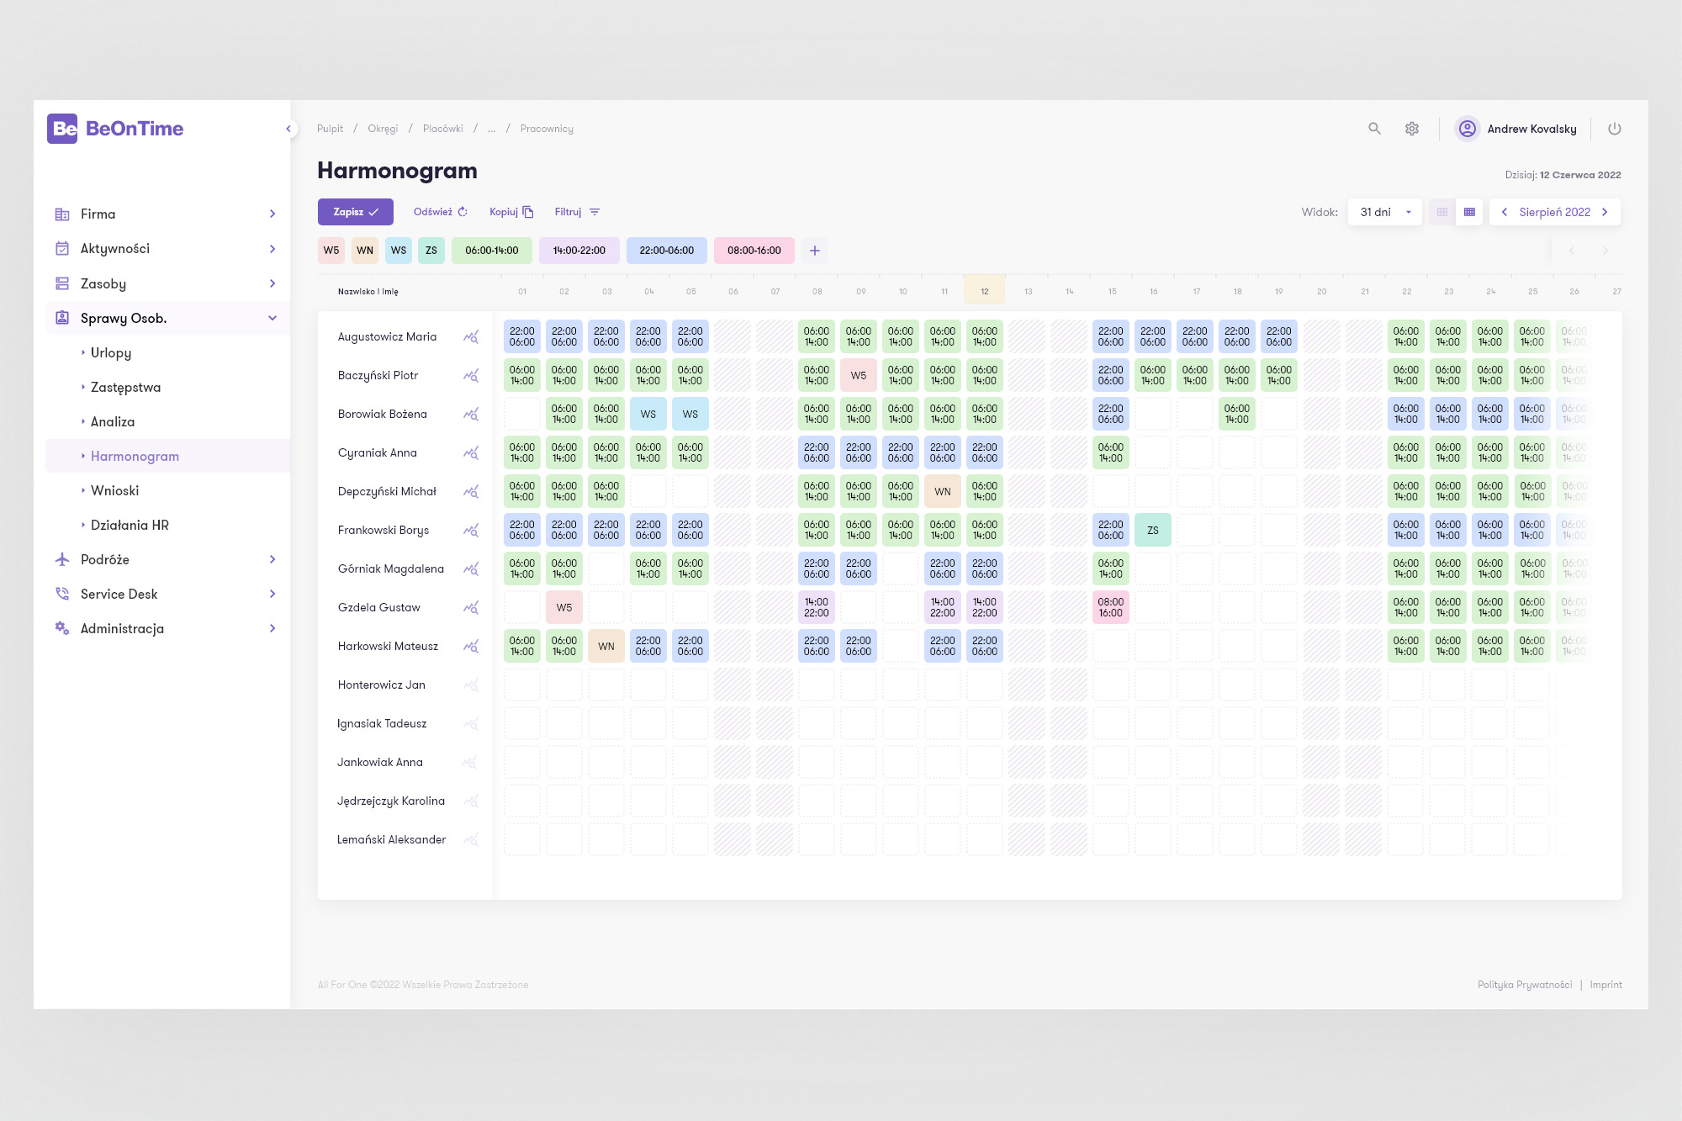Switch to detailed table view toggle
Screen dimensions: 1682x1121
click(x=1469, y=212)
